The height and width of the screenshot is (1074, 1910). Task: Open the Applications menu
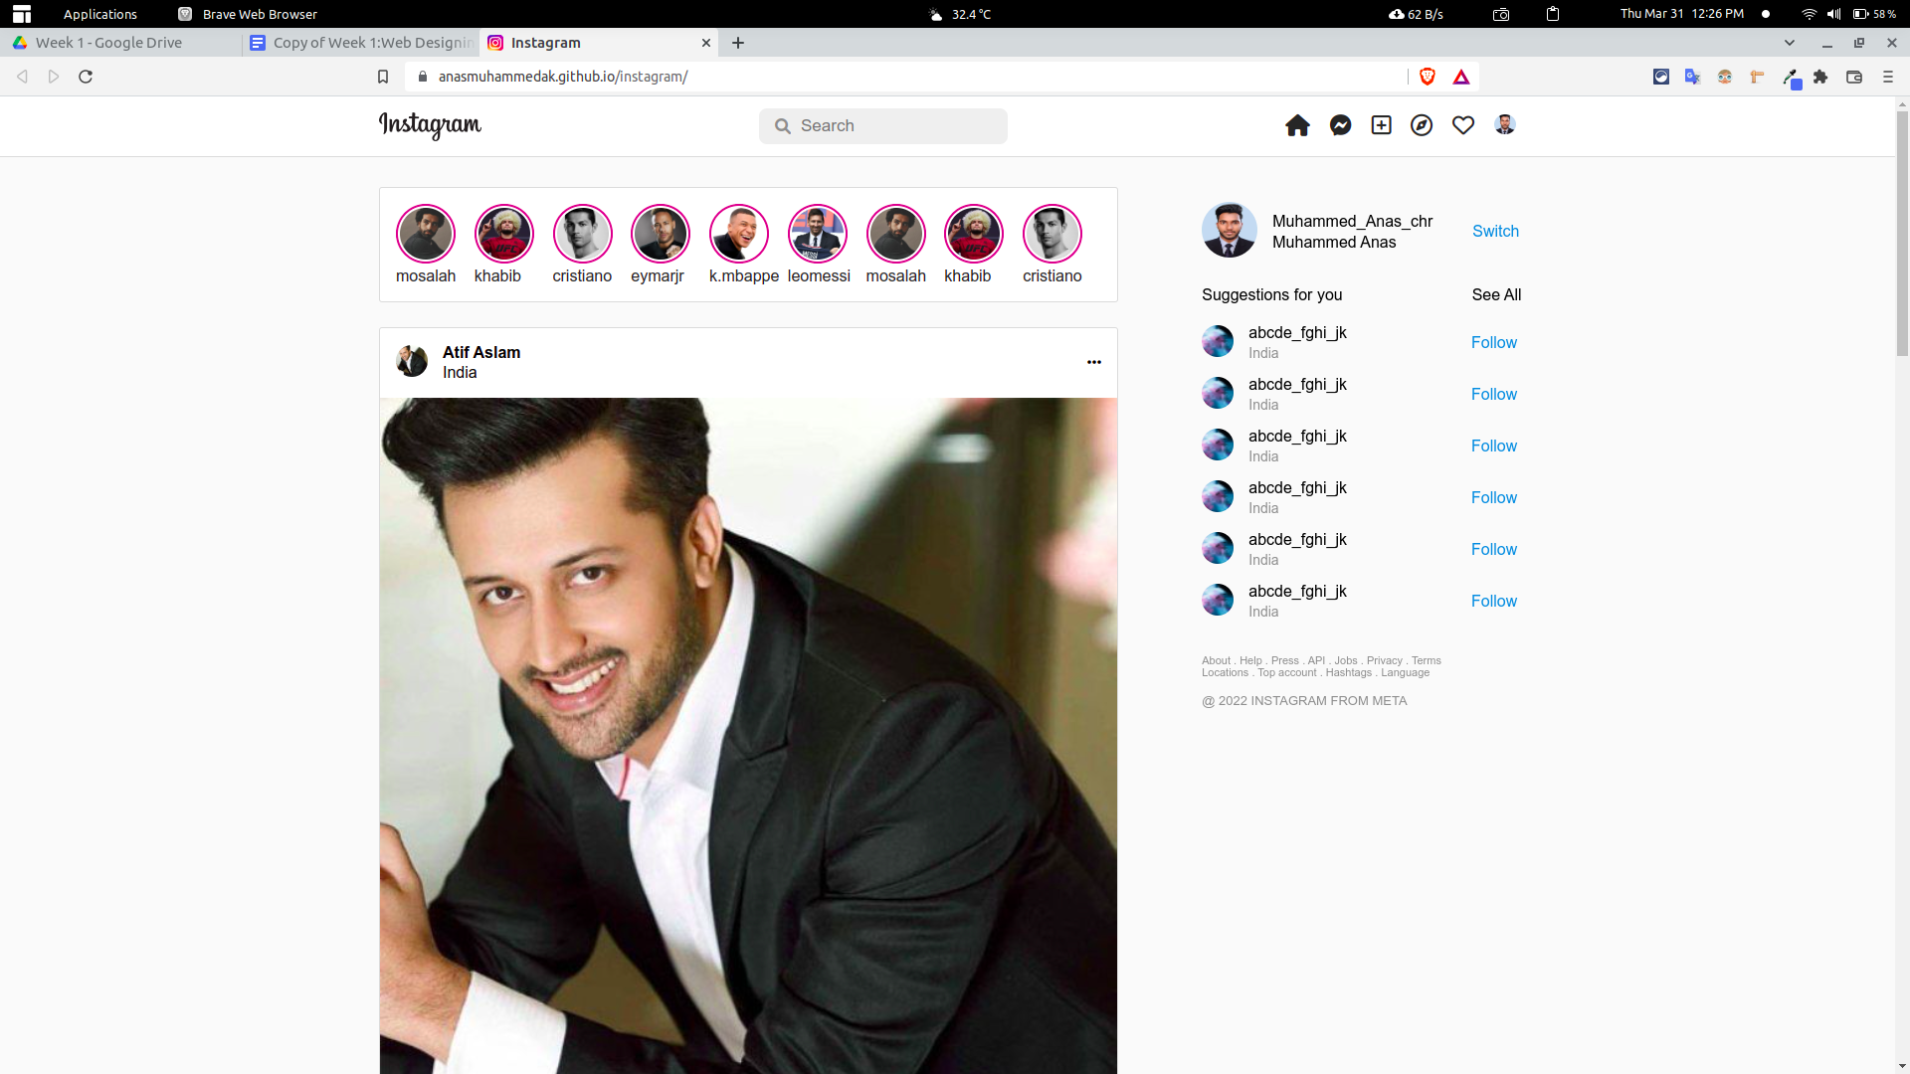[x=99, y=14]
